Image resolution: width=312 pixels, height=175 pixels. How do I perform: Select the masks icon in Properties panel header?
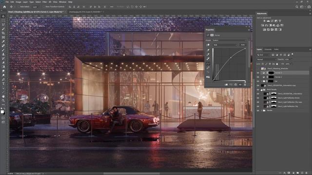pyautogui.click(x=212, y=35)
